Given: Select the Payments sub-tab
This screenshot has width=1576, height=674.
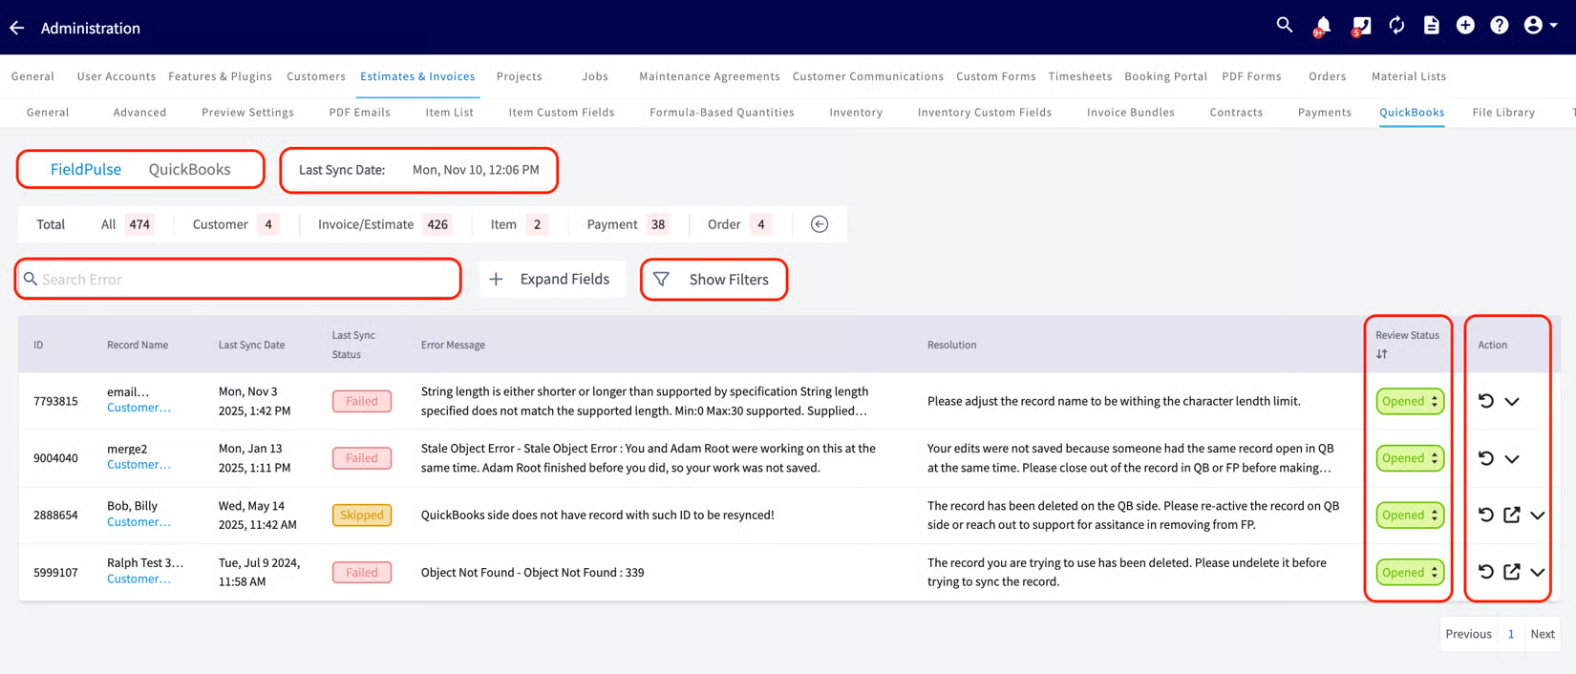Looking at the screenshot, I should click(1325, 112).
